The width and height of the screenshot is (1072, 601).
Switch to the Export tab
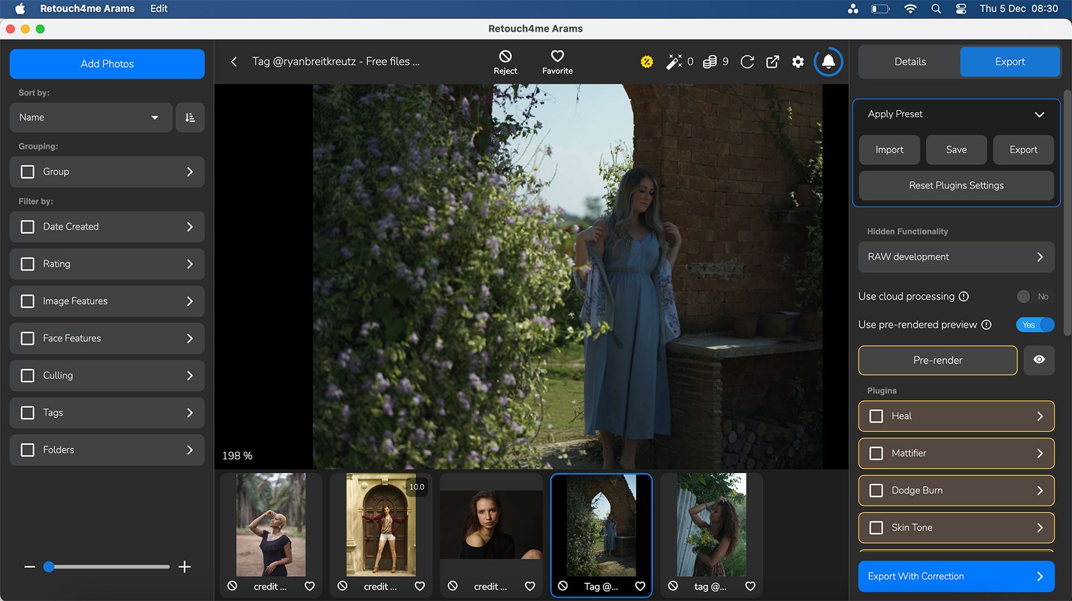click(1009, 62)
